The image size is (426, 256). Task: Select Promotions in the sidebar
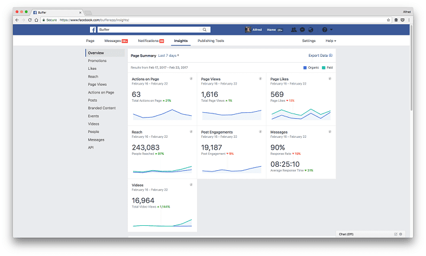[97, 60]
